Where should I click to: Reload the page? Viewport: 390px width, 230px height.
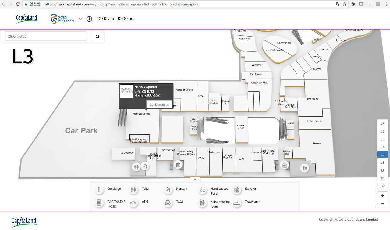point(18,4)
